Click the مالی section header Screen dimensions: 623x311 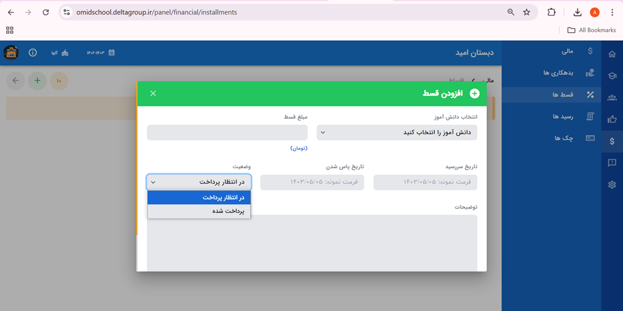(567, 51)
